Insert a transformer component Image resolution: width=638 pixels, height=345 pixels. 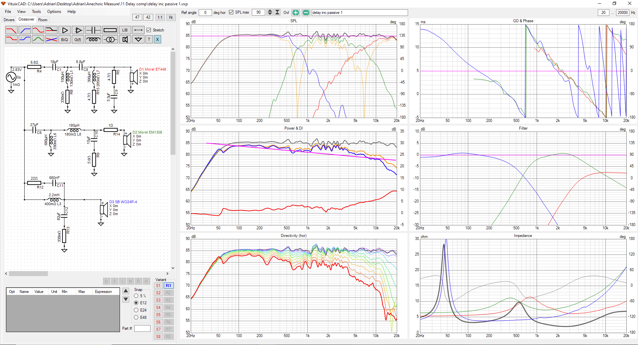110,39
